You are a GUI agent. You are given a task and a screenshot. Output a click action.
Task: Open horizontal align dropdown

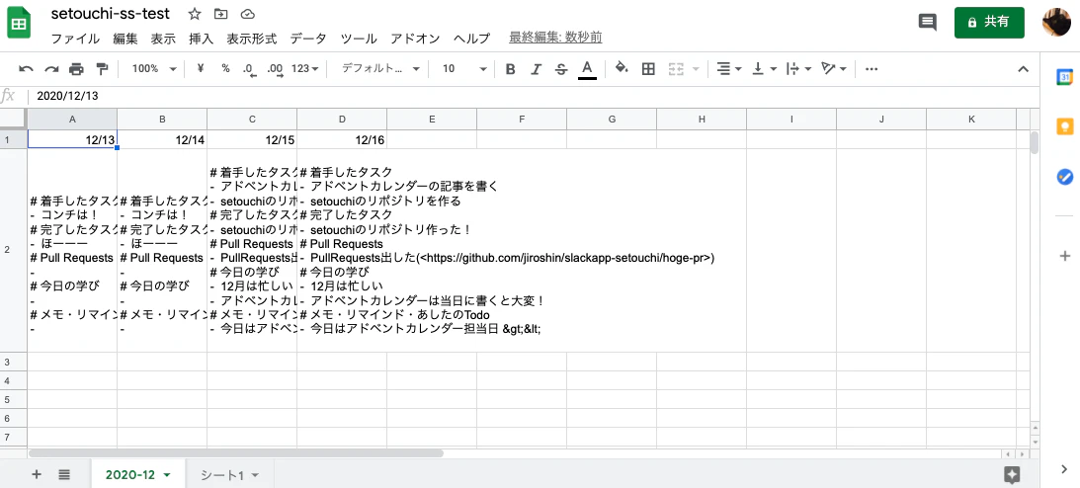[728, 69]
